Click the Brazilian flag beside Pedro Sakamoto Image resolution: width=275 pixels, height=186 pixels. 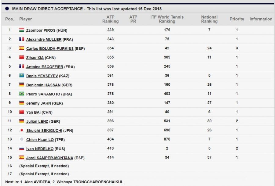click(x=22, y=94)
